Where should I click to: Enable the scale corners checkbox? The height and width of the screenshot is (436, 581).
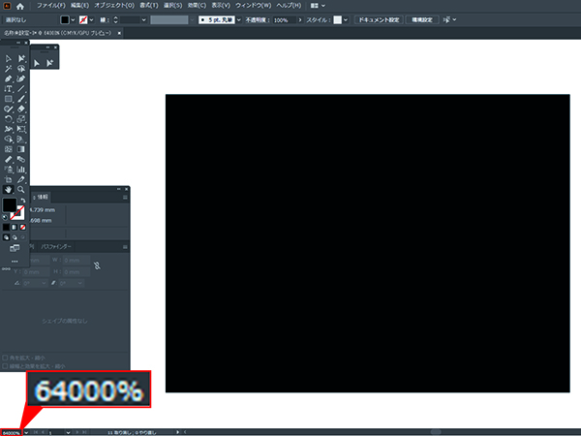(x=5, y=358)
